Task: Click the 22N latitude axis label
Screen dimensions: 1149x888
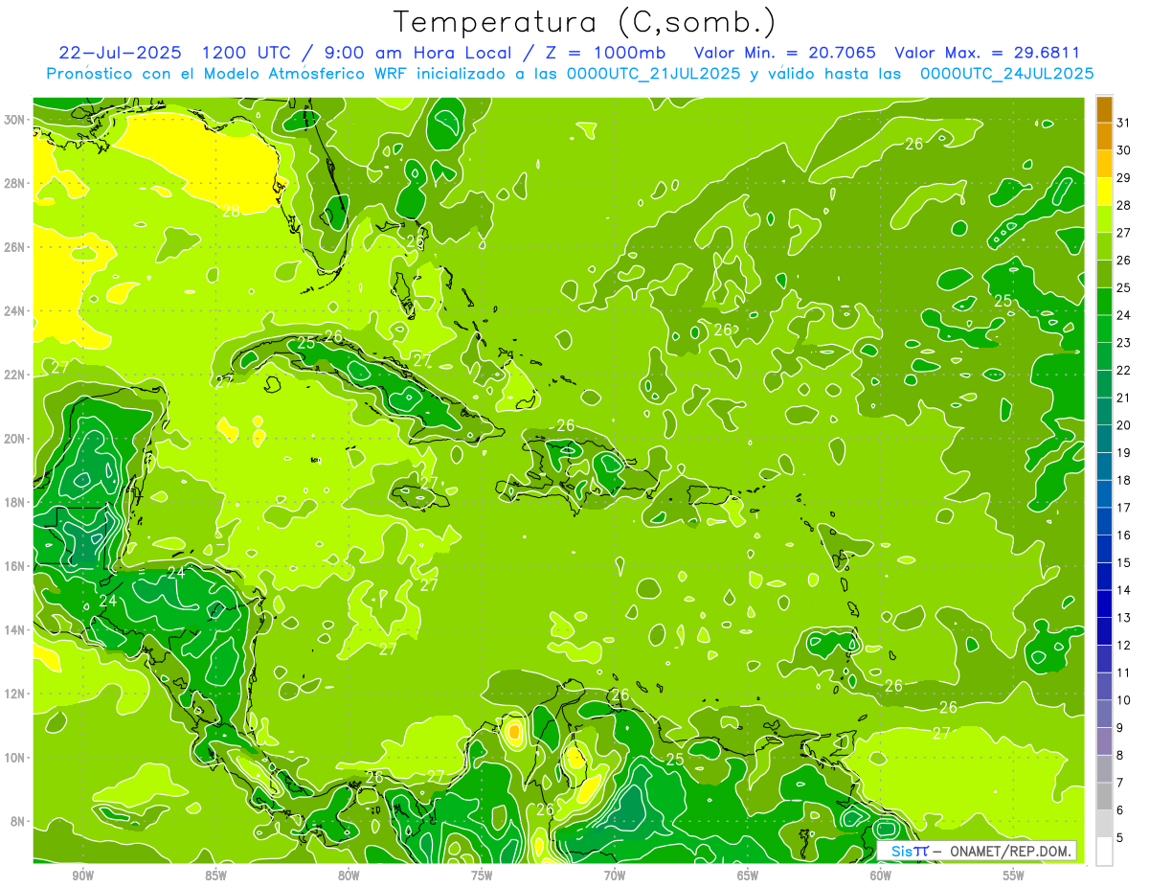Action: coord(14,375)
